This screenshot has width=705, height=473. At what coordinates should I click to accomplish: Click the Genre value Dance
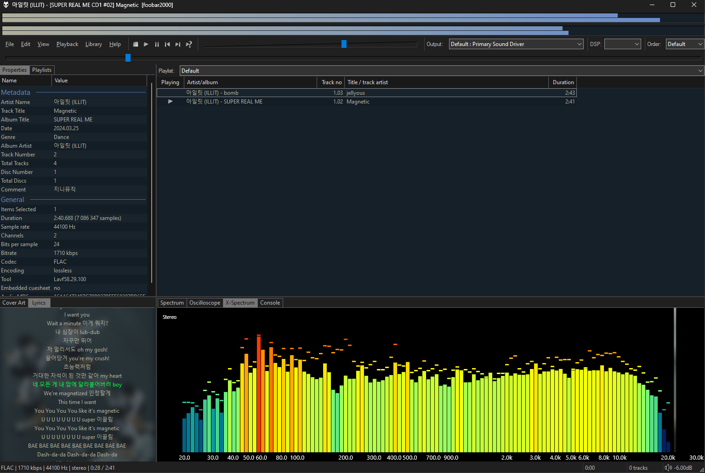pos(62,137)
